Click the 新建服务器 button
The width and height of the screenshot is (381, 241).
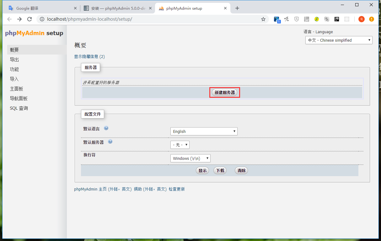[225, 92]
